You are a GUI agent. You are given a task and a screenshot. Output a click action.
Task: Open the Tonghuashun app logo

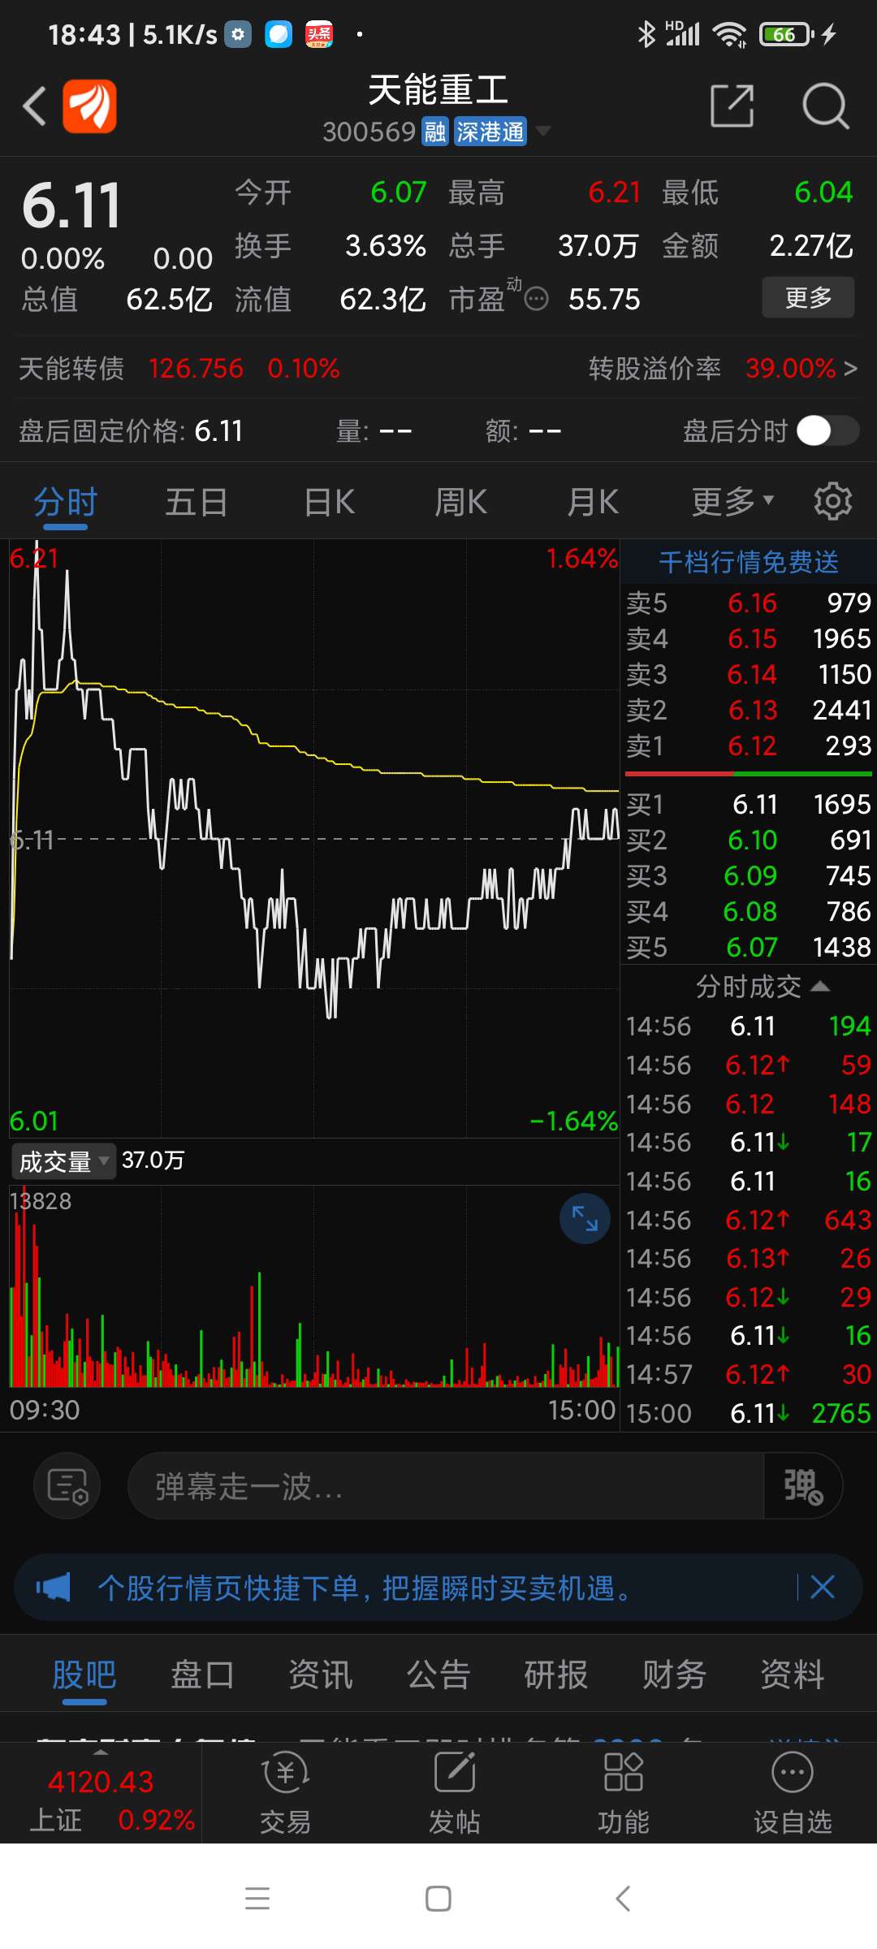[x=89, y=106]
